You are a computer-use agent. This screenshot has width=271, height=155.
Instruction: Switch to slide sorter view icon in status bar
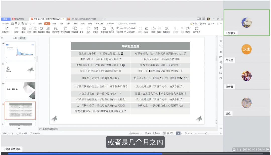(168, 133)
